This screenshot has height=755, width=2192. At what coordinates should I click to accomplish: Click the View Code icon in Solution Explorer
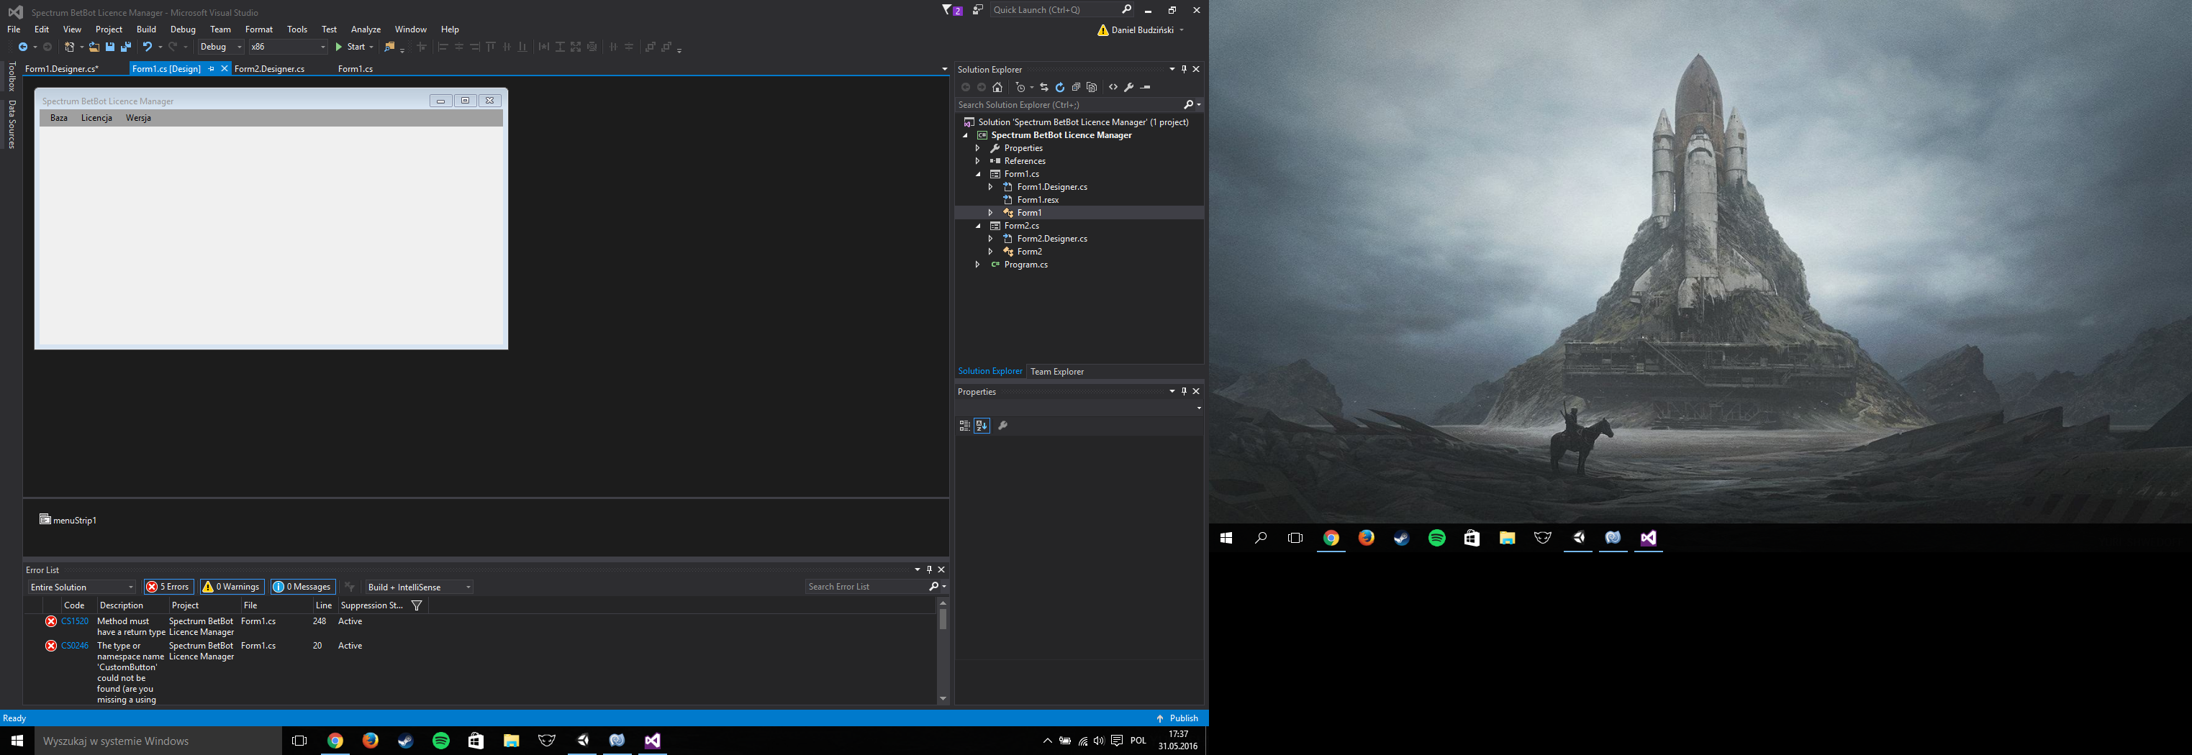click(x=1113, y=88)
